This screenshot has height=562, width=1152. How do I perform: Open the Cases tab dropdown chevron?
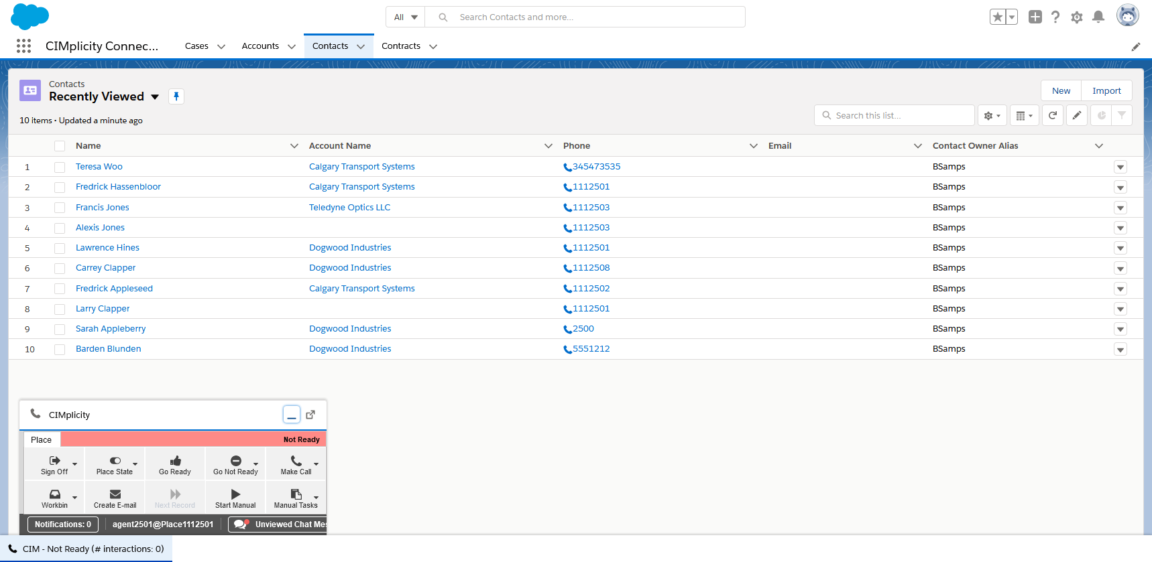click(x=221, y=46)
